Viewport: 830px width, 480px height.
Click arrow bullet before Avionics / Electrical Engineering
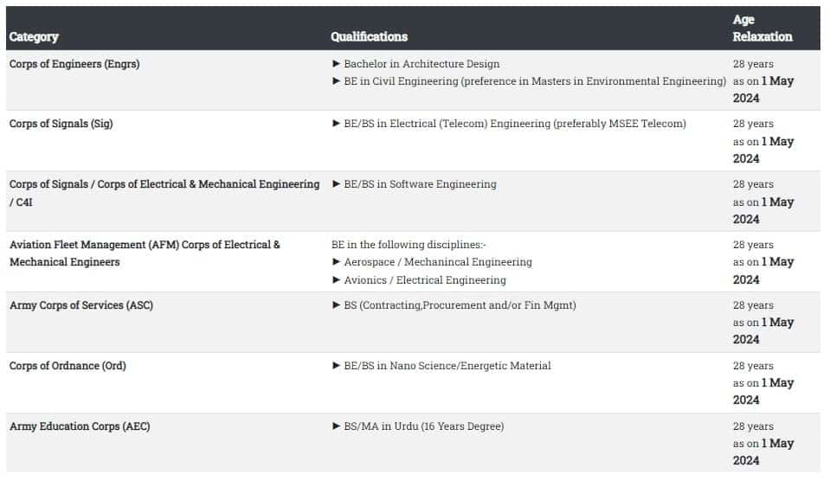click(x=336, y=280)
